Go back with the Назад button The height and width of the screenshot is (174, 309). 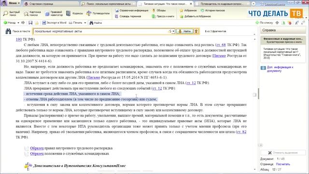pos(10,23)
